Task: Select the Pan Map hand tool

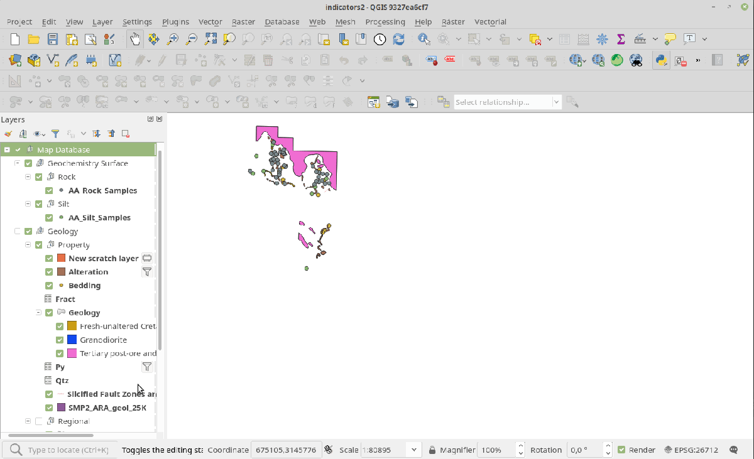Action: click(x=134, y=40)
